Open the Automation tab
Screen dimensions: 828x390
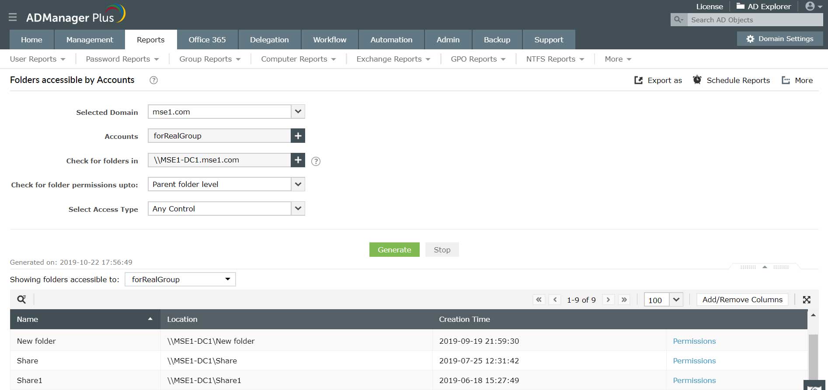[x=391, y=40]
